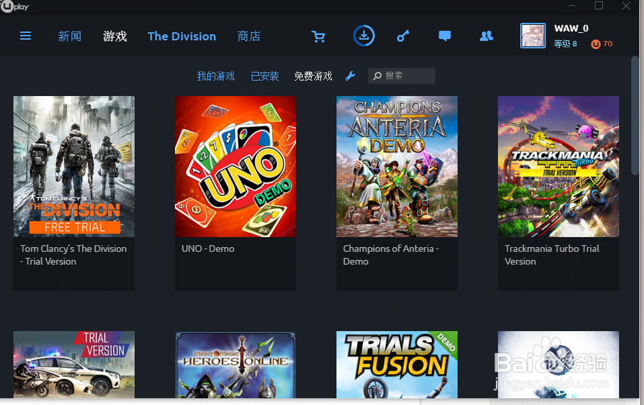644x405 pixels.
Task: Close the Uplay window
Action: click(x=626, y=6)
